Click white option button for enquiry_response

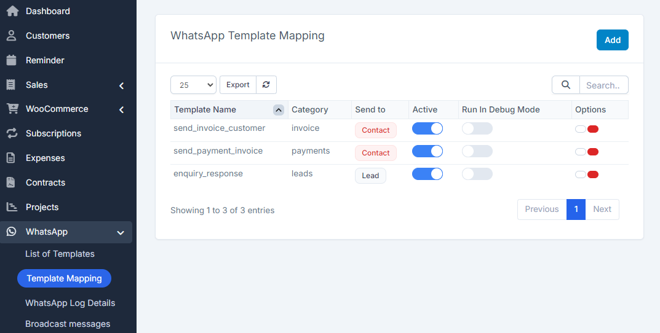pos(581,174)
